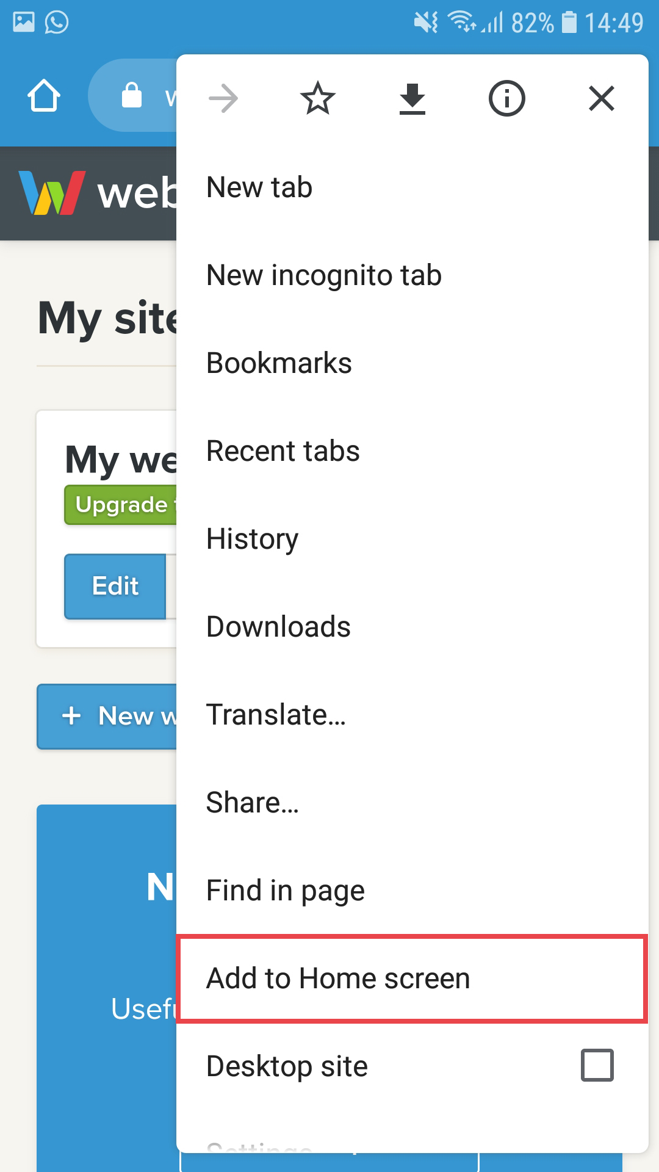The image size is (659, 1172).
Task: Open Downloads list
Action: click(278, 627)
